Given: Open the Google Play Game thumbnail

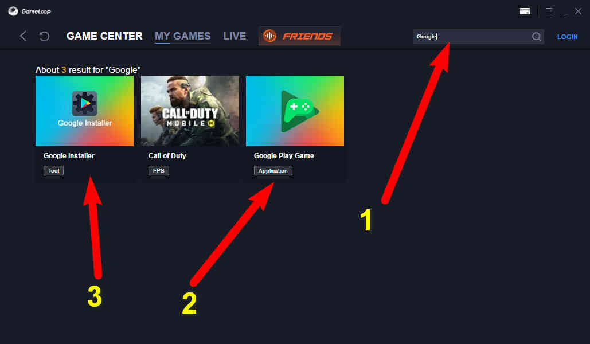Looking at the screenshot, I should point(295,111).
